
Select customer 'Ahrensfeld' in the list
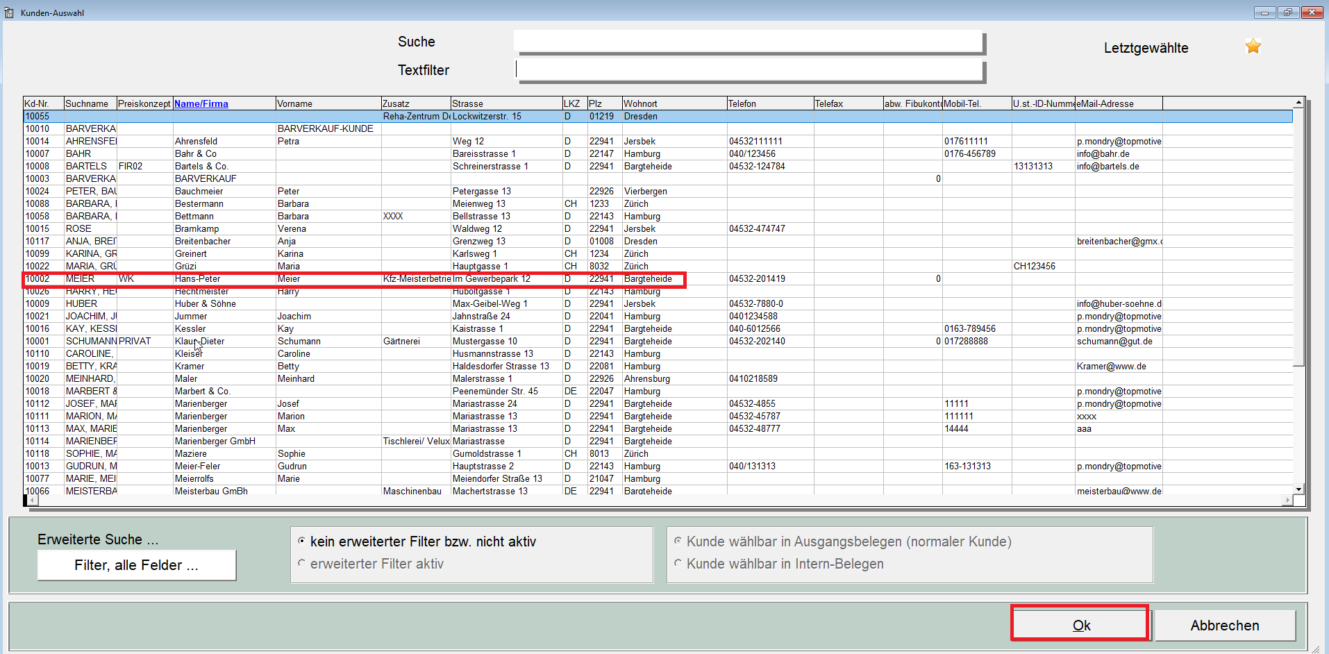pyautogui.click(x=658, y=141)
